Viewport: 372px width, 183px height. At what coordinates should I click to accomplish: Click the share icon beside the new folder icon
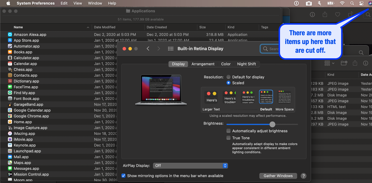point(355,63)
